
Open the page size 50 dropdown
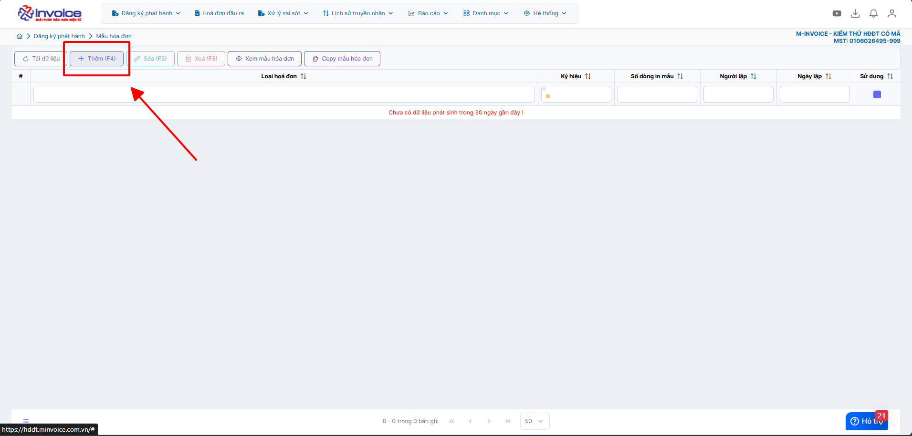coord(535,421)
